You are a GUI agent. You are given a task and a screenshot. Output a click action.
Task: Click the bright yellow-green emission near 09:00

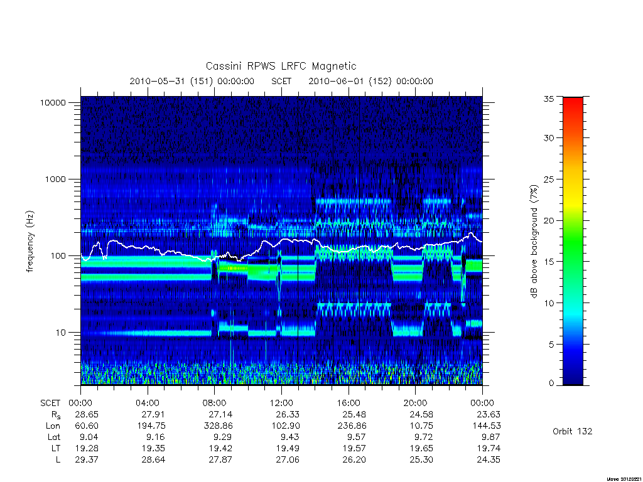232,269
